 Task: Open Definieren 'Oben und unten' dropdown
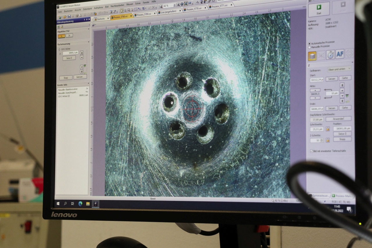339,69
